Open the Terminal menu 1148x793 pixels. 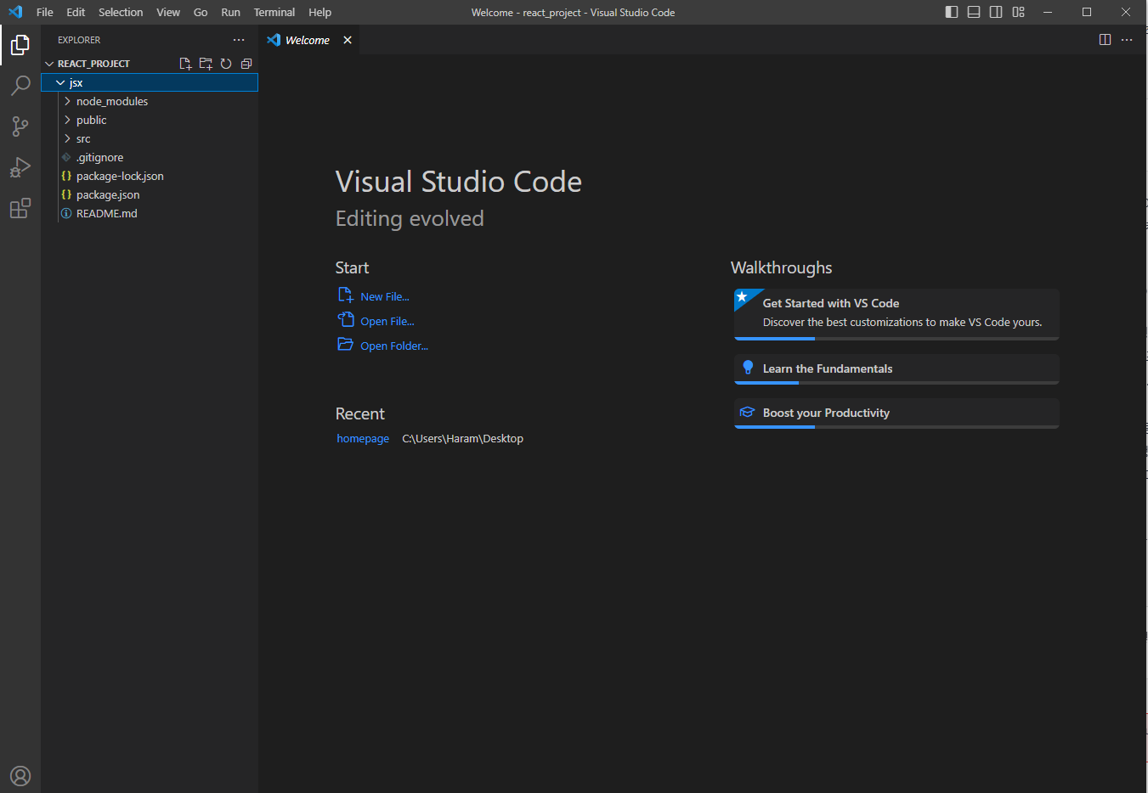click(274, 12)
